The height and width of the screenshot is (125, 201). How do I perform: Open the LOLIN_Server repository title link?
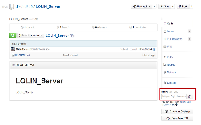pyautogui.click(x=48, y=6)
